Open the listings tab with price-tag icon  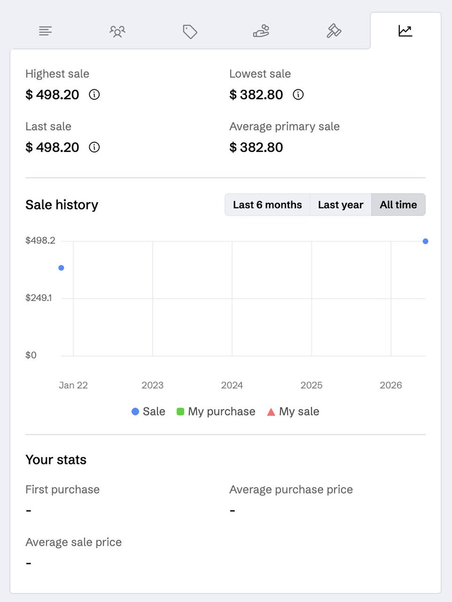tap(189, 32)
